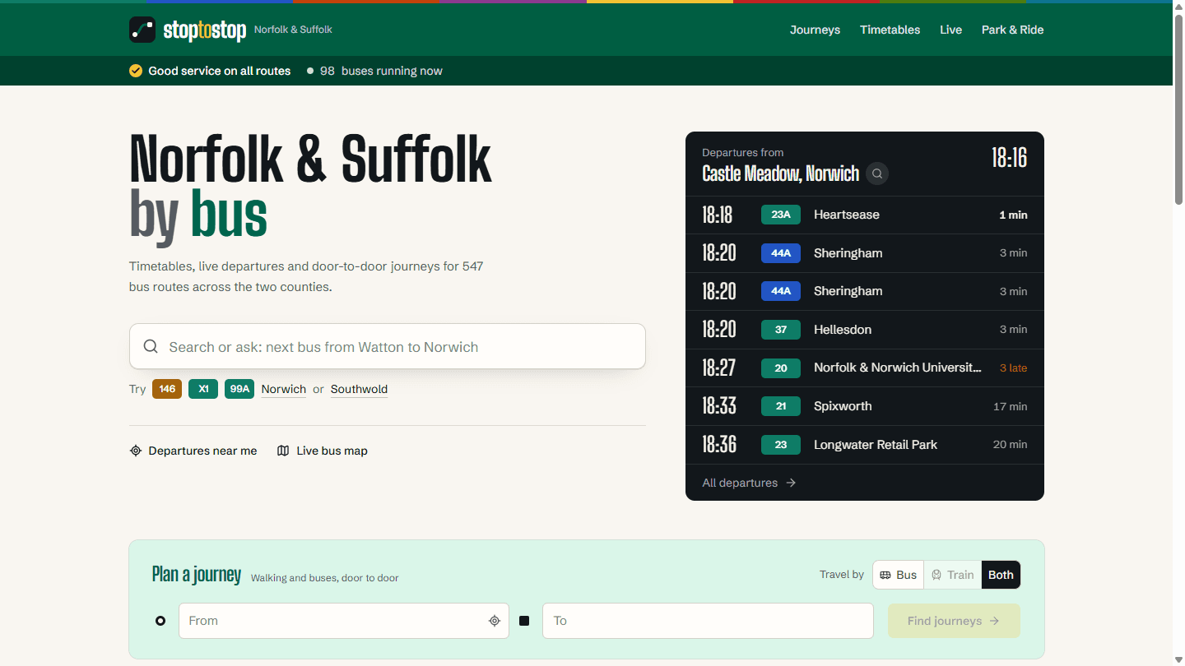The image size is (1185, 666).
Task: Click the From journey input field
Action: tap(344, 621)
